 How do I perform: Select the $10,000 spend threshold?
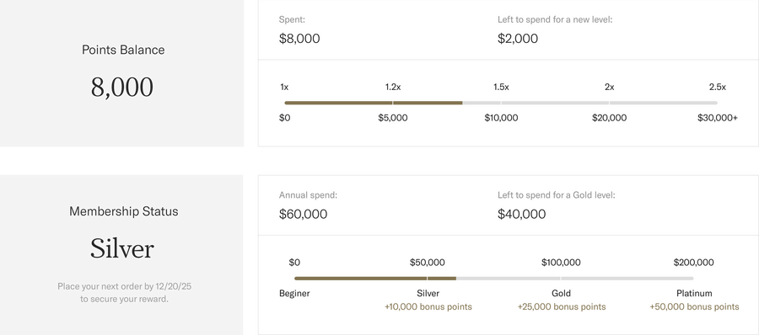501,118
